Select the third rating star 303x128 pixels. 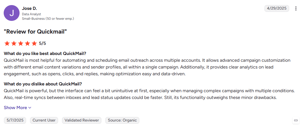tap(20, 43)
